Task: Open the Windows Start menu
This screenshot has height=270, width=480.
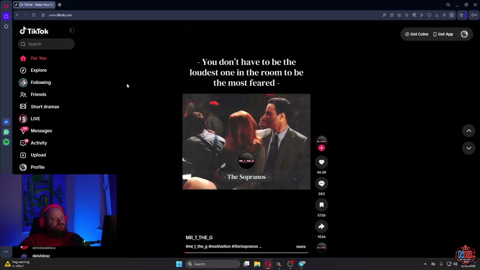Action: point(179,264)
